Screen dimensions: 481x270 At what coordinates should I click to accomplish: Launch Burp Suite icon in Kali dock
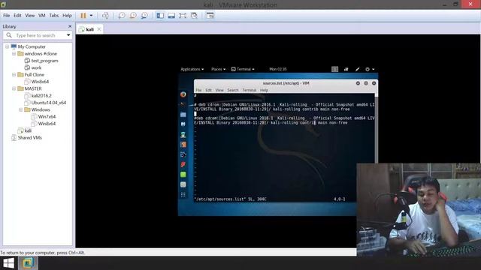click(183, 145)
